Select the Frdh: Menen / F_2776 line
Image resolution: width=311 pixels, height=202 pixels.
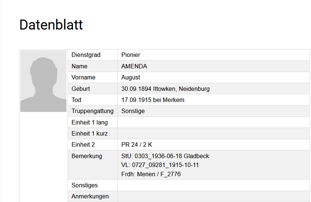[x=151, y=174]
